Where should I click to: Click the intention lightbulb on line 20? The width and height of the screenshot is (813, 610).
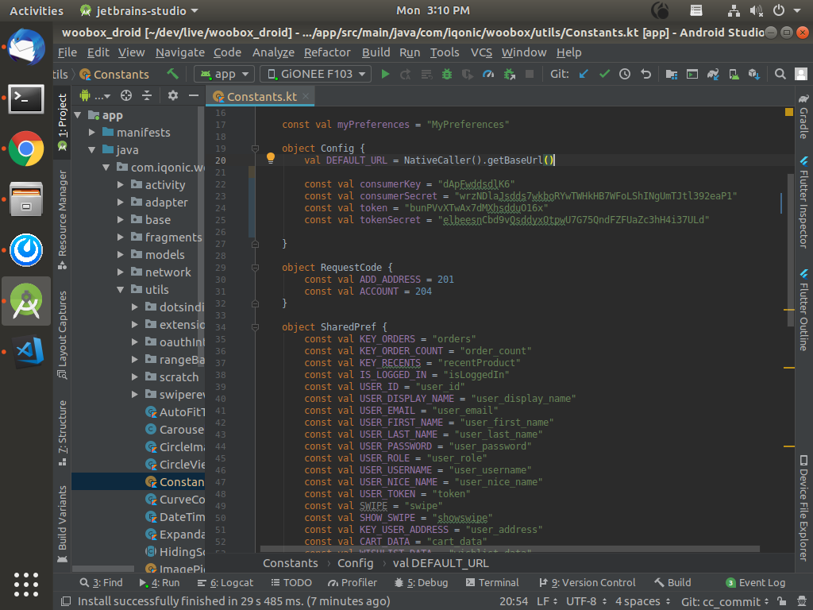click(x=271, y=158)
